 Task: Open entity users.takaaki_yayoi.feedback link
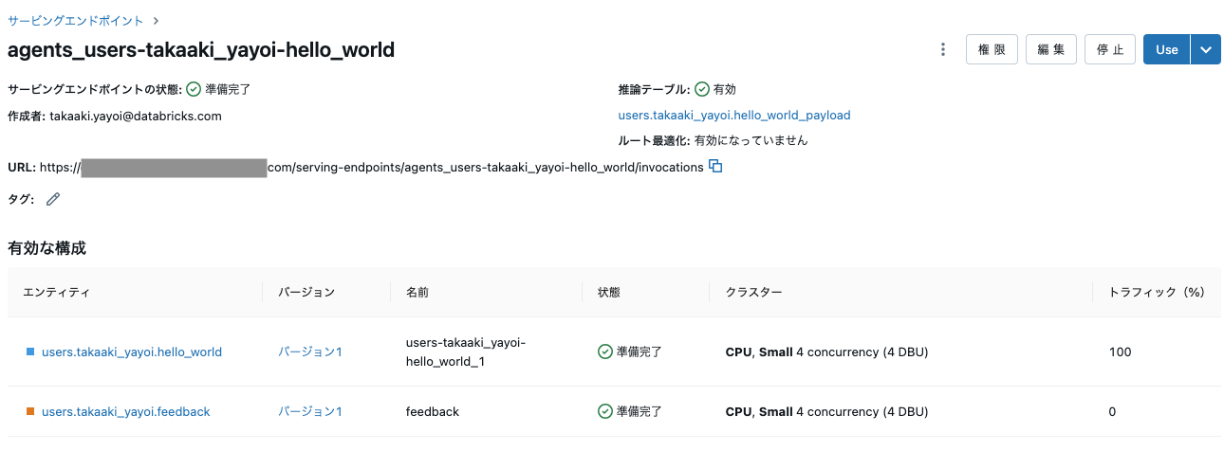(x=126, y=411)
